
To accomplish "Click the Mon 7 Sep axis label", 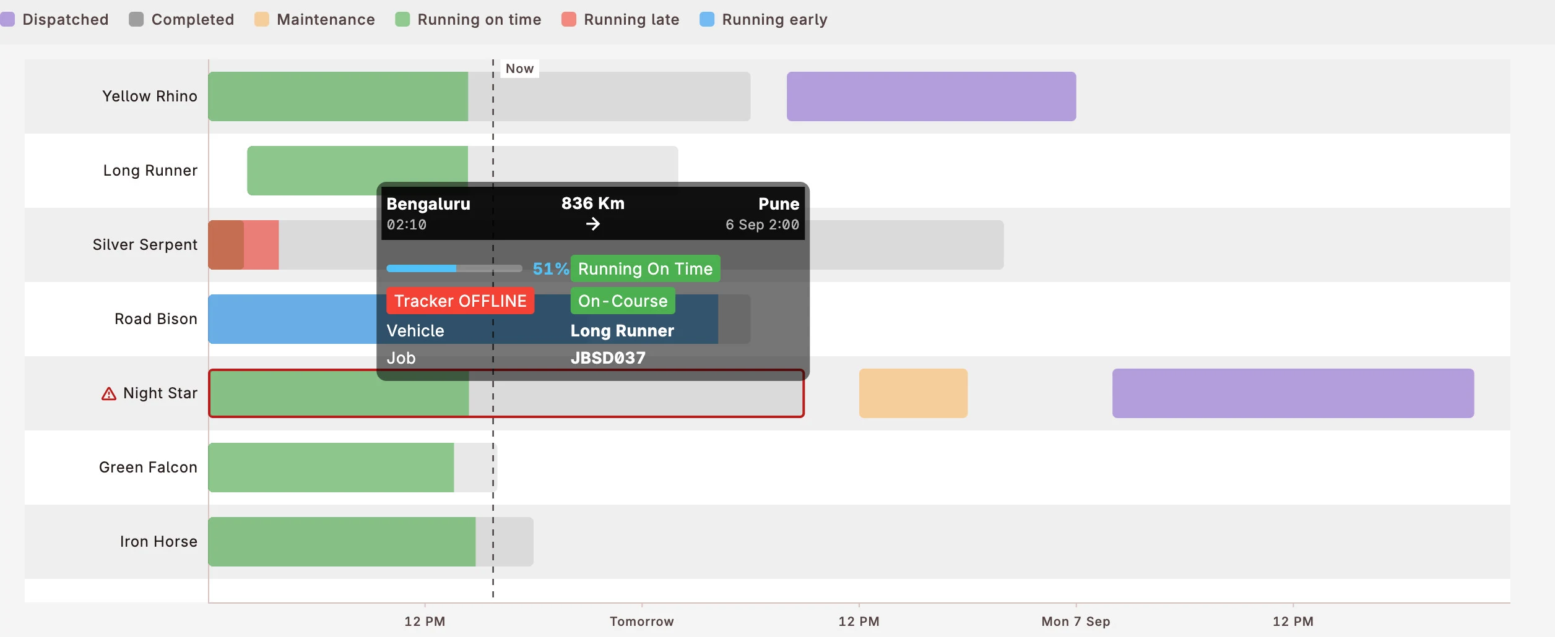I will (x=1076, y=622).
